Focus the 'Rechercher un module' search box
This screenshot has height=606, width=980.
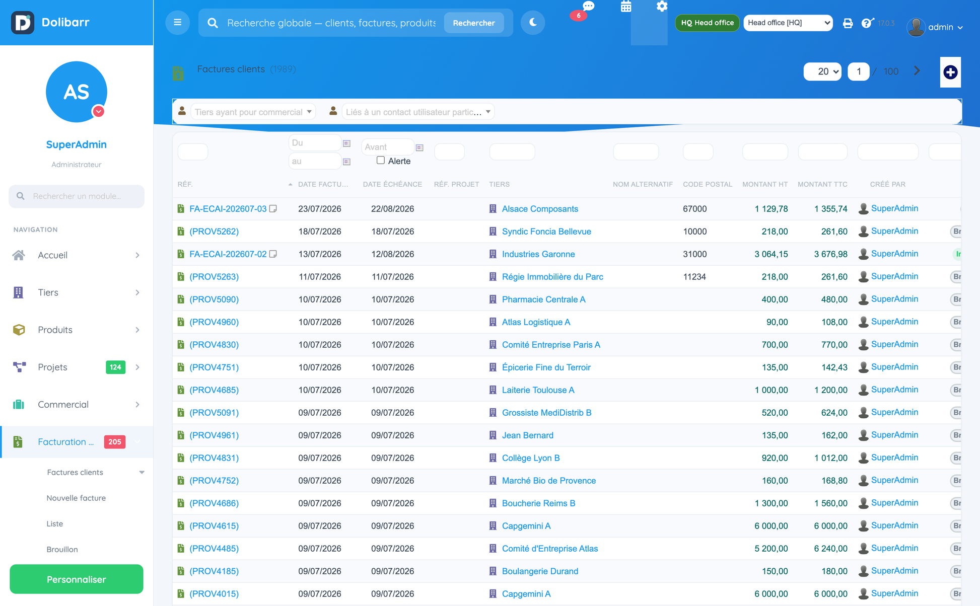(x=77, y=196)
